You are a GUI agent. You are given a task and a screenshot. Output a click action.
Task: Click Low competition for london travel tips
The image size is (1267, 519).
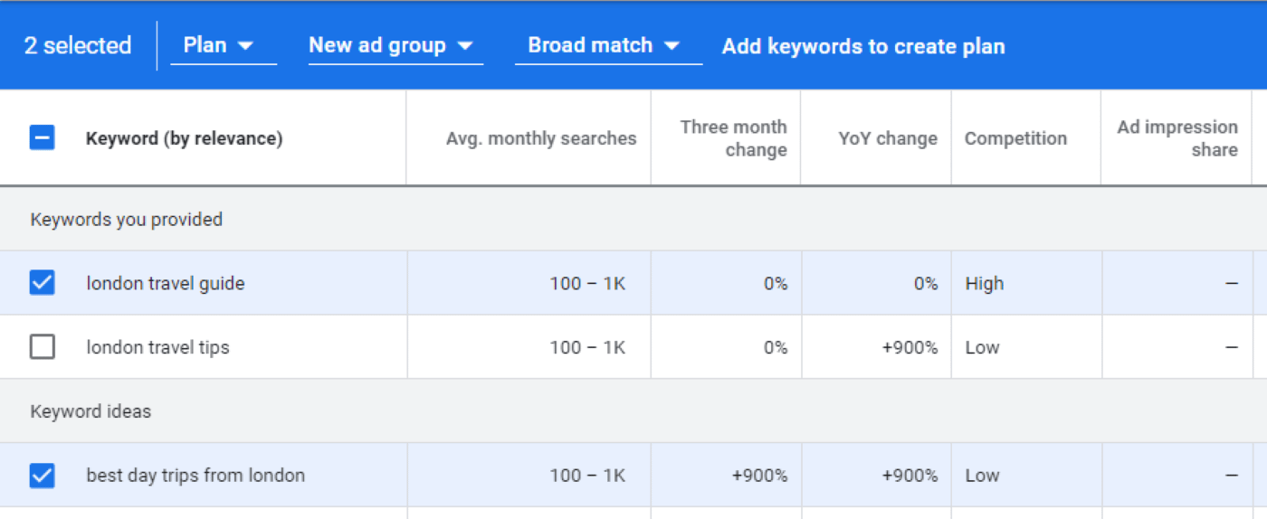[x=982, y=347]
